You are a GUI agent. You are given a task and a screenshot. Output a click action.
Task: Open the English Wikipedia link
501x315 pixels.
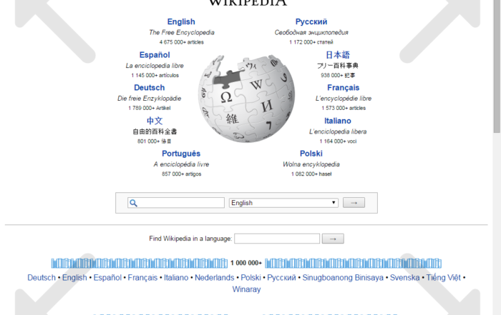181,21
